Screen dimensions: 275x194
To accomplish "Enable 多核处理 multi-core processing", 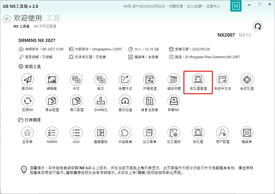I will click(x=247, y=80).
